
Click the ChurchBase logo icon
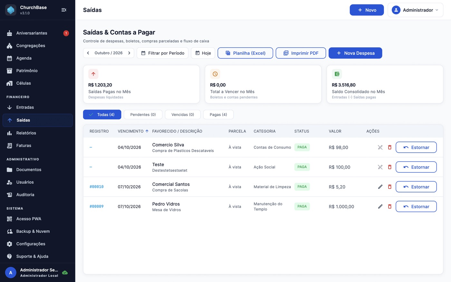click(x=11, y=10)
